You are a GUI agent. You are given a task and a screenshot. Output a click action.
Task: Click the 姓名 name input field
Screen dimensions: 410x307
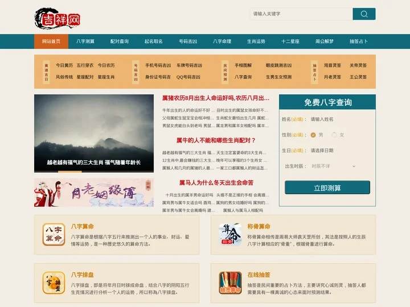click(x=340, y=119)
